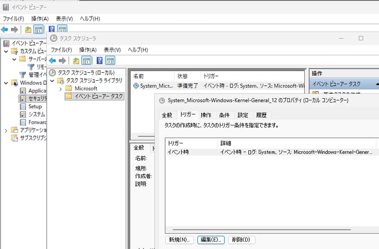Click Back arrow in Event Viewer toolbar
Screen dimensions: 379x249
(x=4, y=30)
